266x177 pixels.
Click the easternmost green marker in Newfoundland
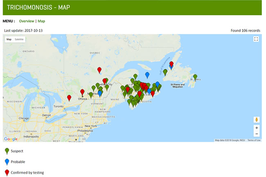195,77
